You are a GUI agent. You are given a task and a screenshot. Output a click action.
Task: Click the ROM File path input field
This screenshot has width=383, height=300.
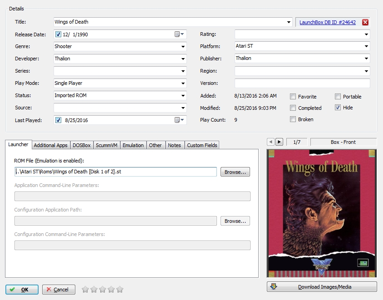coord(116,172)
